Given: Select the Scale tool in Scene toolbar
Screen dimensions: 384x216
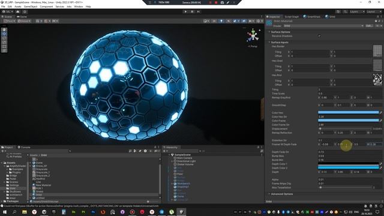Looking at the screenshot, I should click(x=4, y=42).
